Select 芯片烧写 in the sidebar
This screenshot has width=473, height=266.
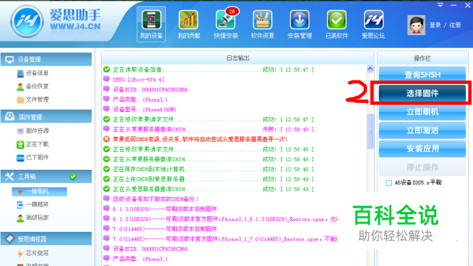pyautogui.click(x=33, y=253)
